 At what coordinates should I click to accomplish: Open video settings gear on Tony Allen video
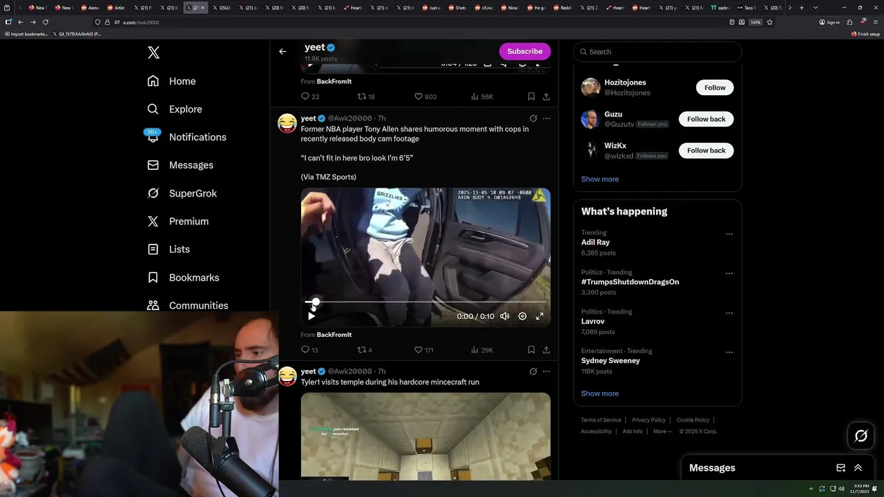tap(522, 316)
